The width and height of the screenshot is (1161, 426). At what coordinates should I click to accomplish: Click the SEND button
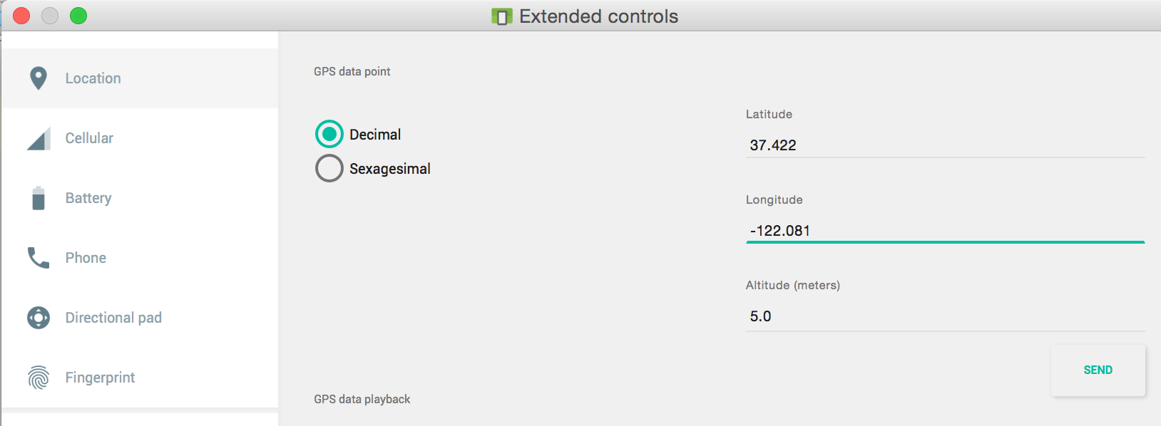[1098, 370]
